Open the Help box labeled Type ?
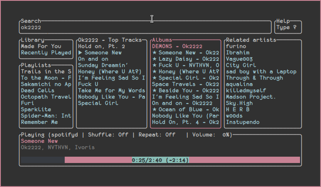 [x=288, y=27]
